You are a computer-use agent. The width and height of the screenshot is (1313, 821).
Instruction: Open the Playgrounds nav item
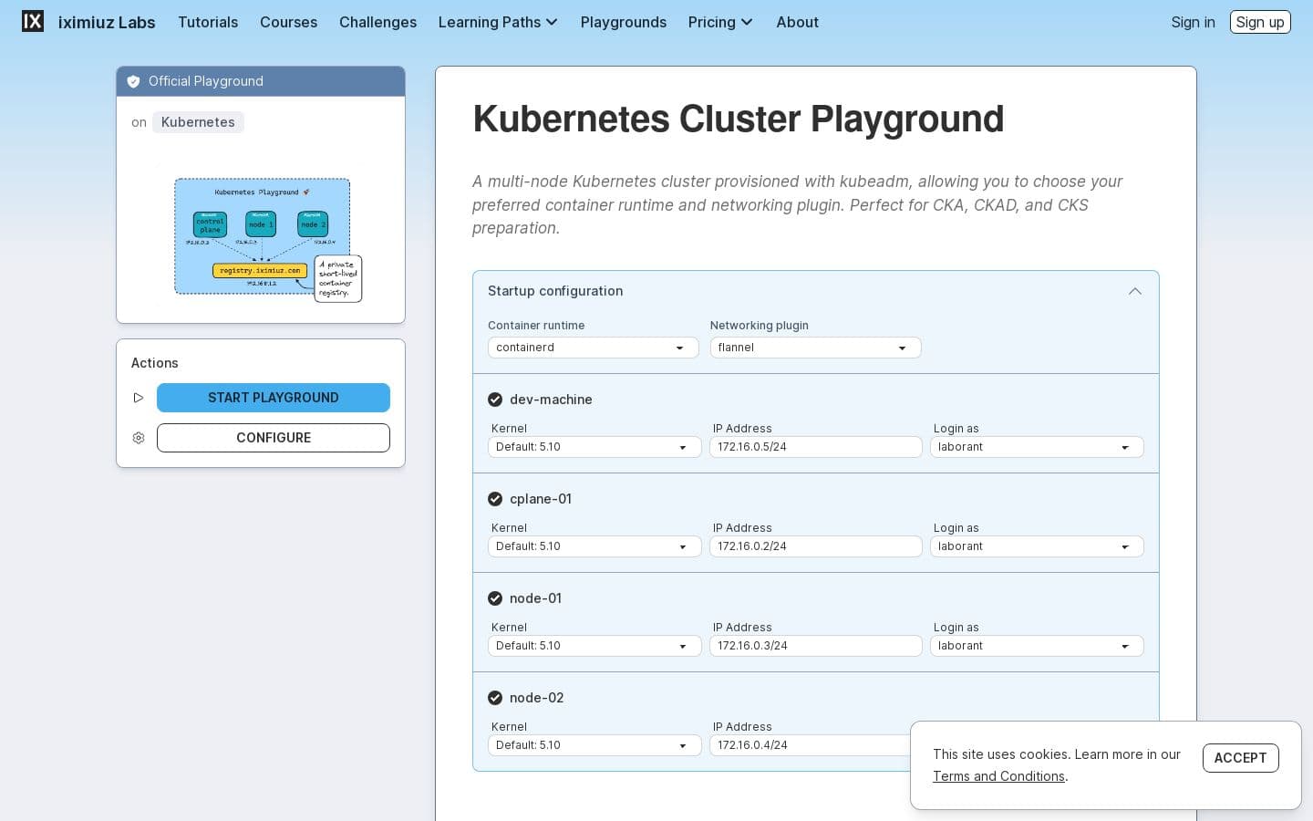click(x=624, y=22)
